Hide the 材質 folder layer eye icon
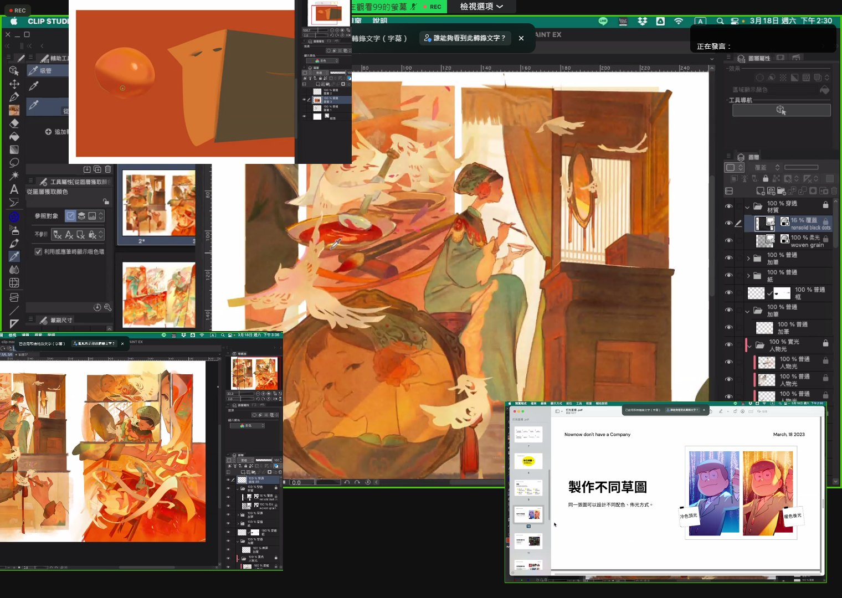This screenshot has height=598, width=842. (728, 206)
